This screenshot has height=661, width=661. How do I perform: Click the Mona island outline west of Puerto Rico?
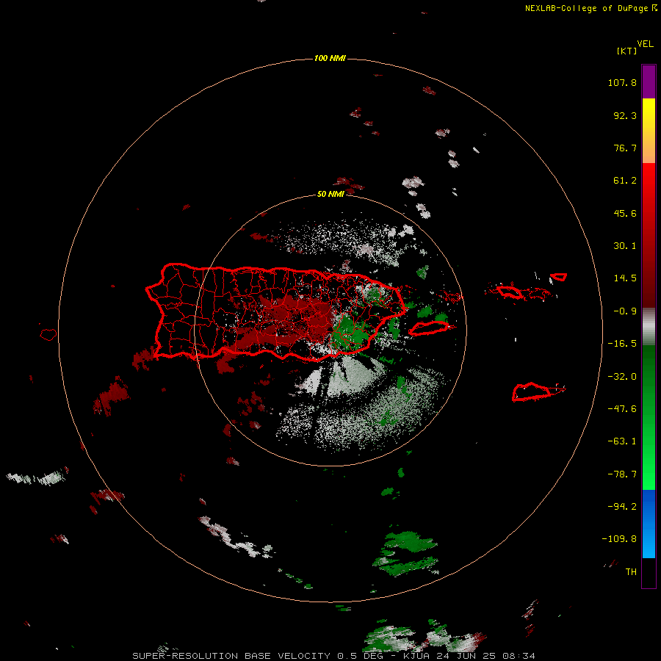(48, 334)
